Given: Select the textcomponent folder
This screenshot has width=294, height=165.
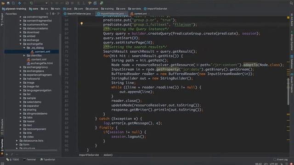Looking at the screenshot, I should tap(34, 129).
